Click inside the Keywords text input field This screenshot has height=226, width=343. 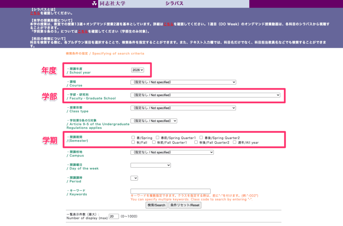(x=171, y=191)
